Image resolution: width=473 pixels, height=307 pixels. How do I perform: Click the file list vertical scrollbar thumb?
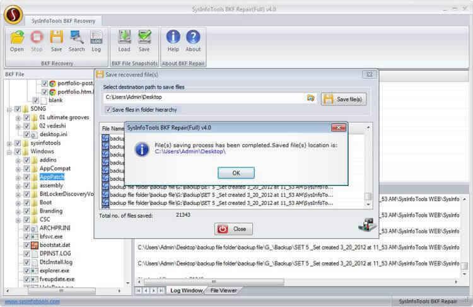coord(368,196)
